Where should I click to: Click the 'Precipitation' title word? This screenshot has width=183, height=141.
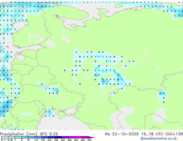(12, 134)
